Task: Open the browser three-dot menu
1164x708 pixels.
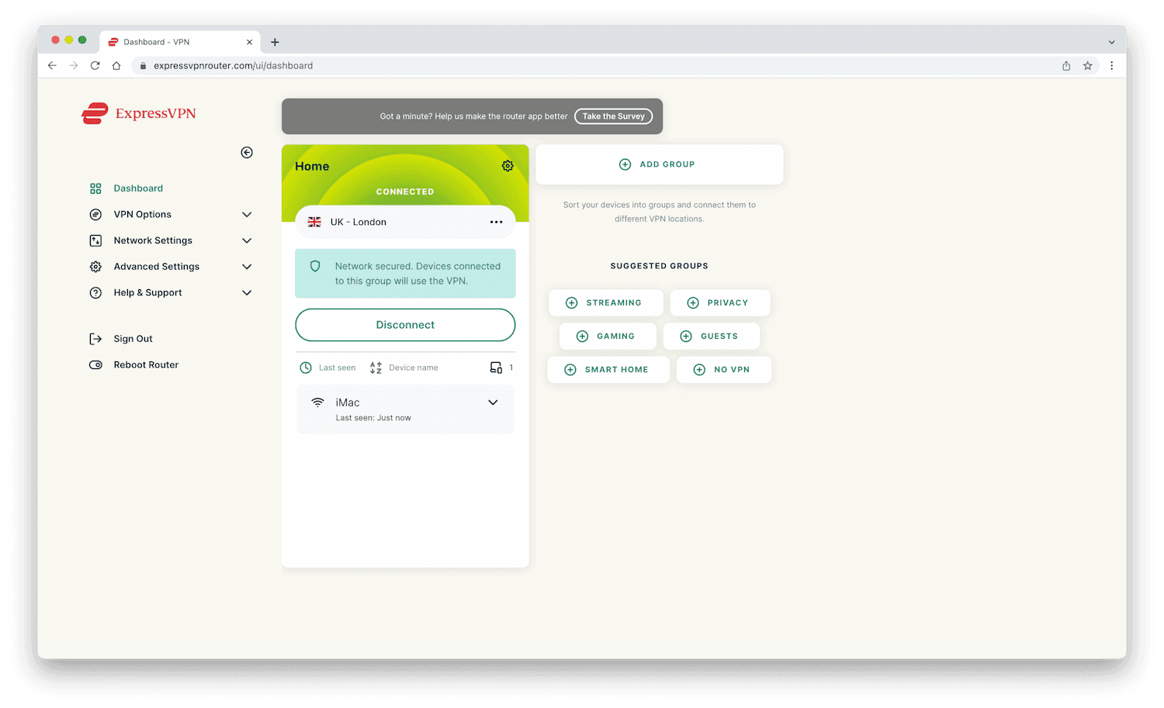Action: [x=1112, y=66]
